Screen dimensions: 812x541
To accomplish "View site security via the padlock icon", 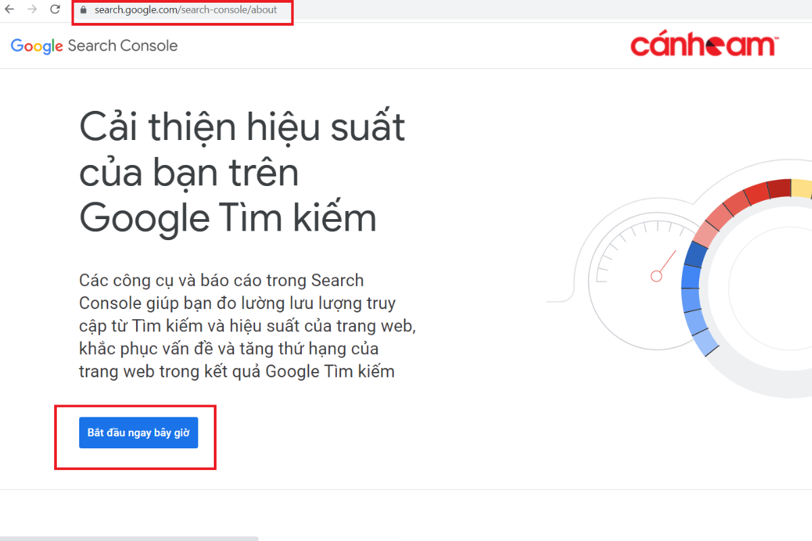I will [x=84, y=10].
